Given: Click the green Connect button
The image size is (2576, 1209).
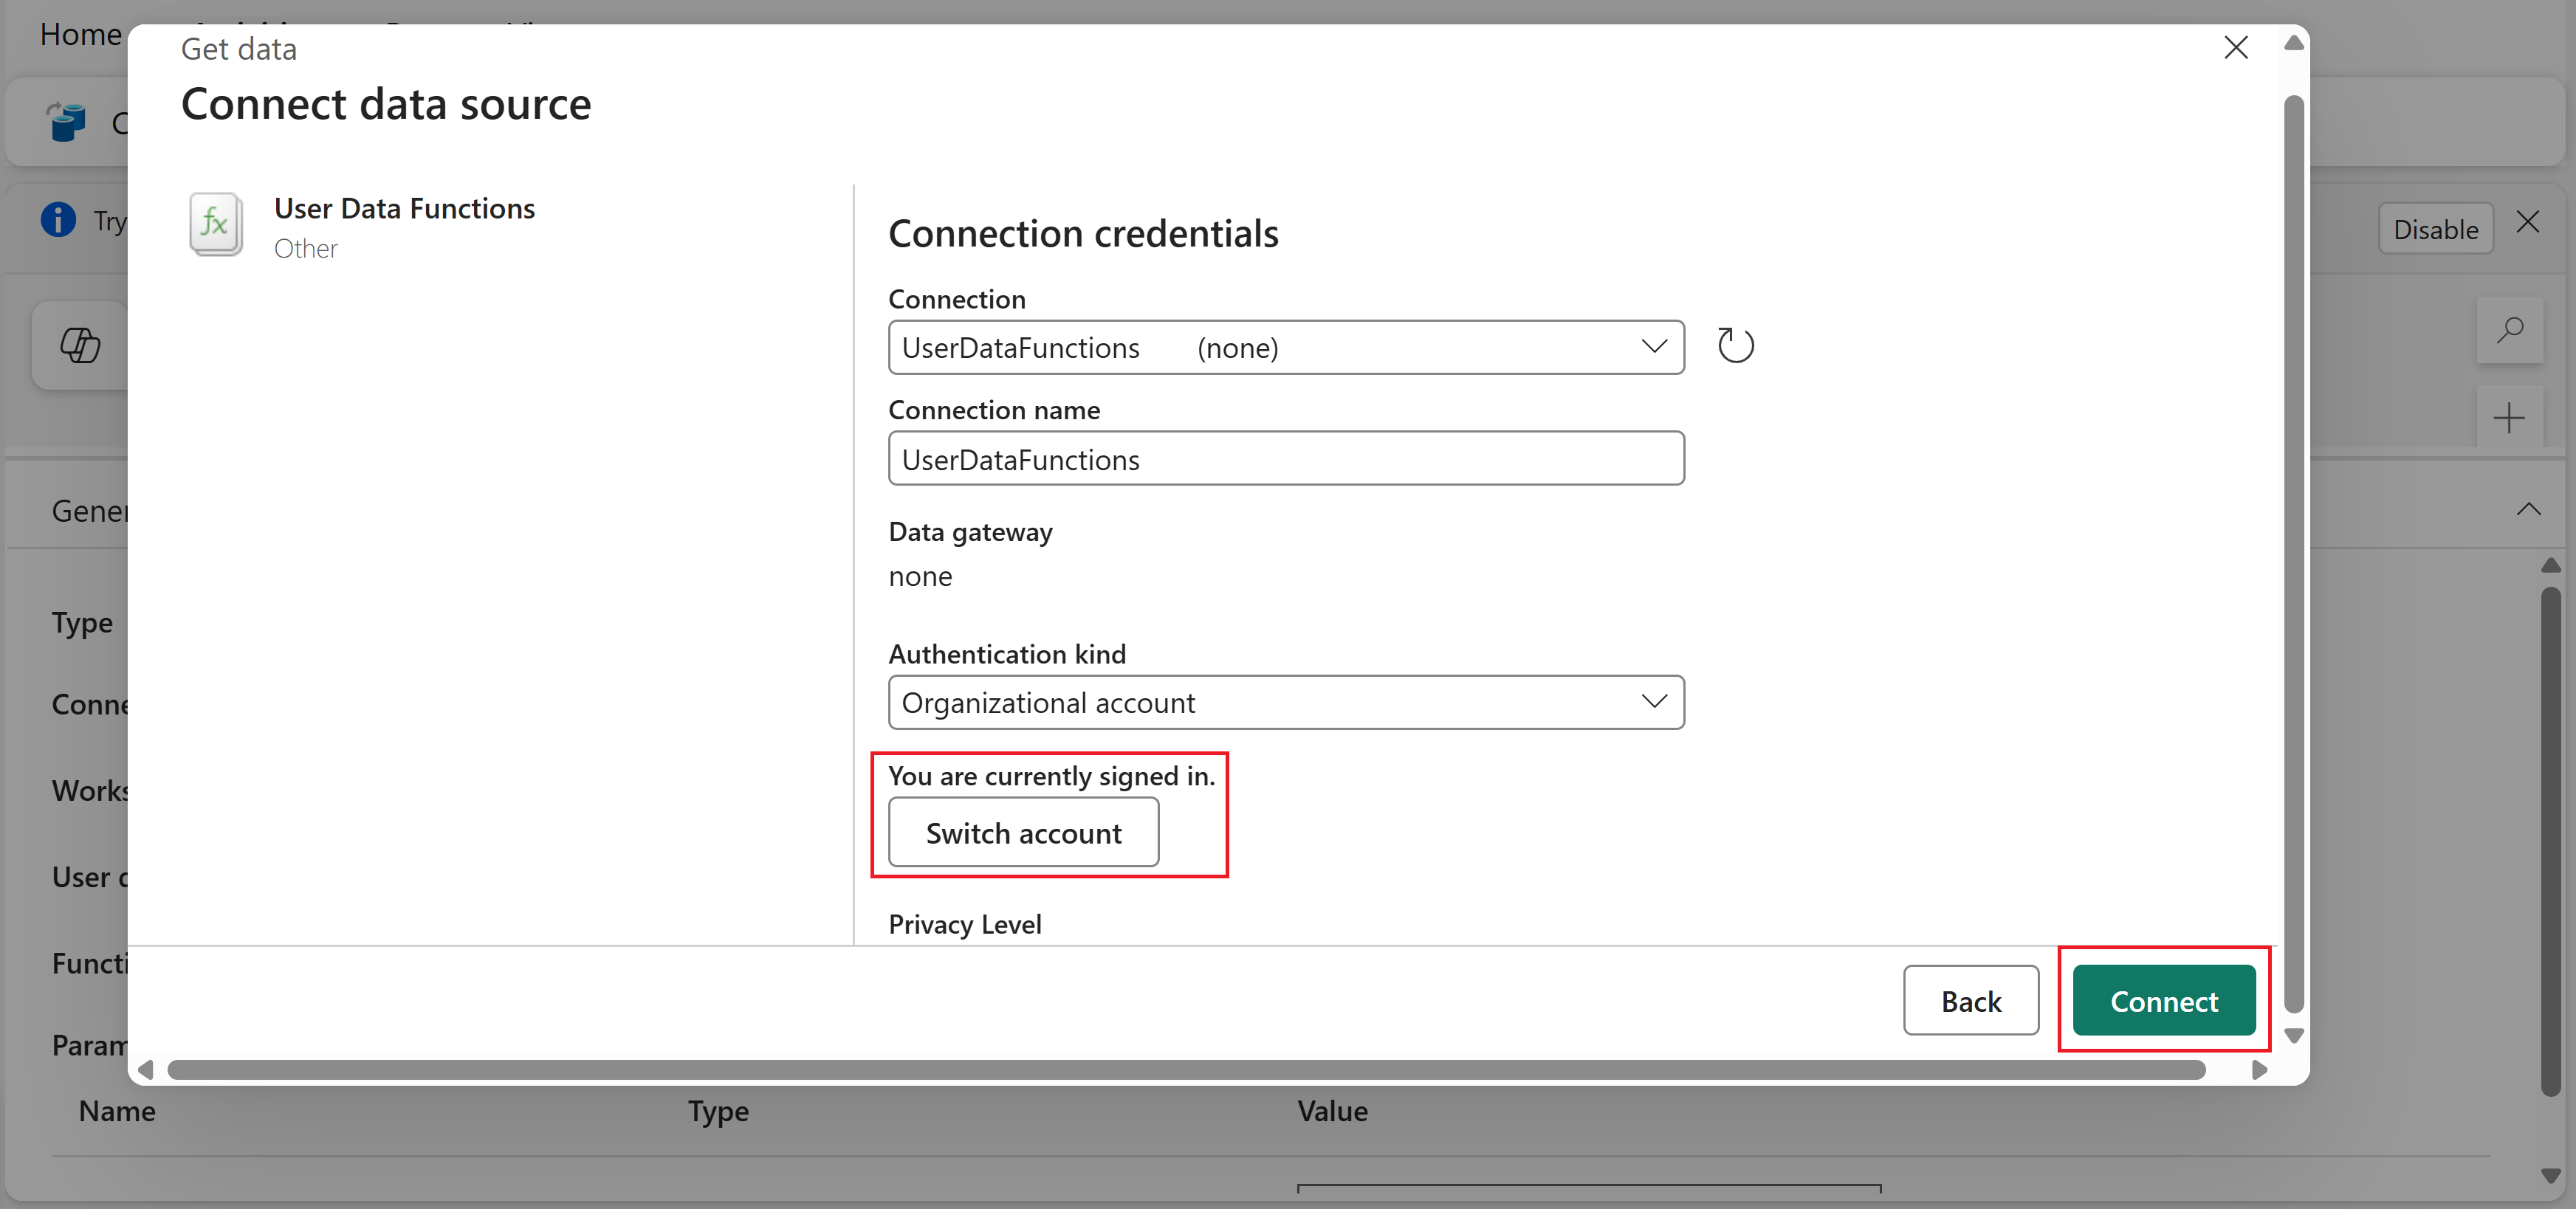Looking at the screenshot, I should pyautogui.click(x=2163, y=1000).
